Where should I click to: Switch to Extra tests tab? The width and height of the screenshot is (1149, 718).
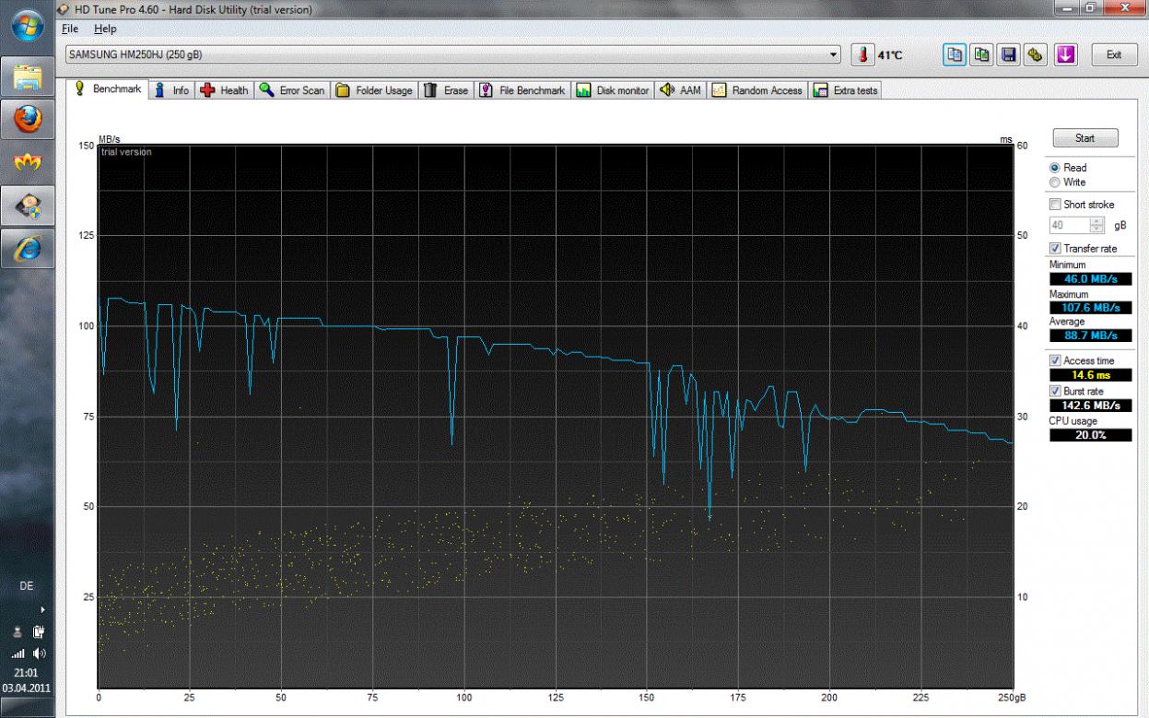(846, 90)
